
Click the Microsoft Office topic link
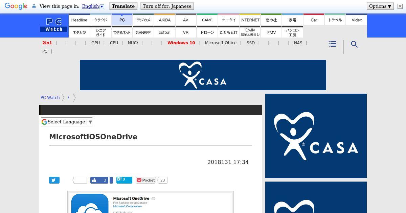(x=221, y=43)
